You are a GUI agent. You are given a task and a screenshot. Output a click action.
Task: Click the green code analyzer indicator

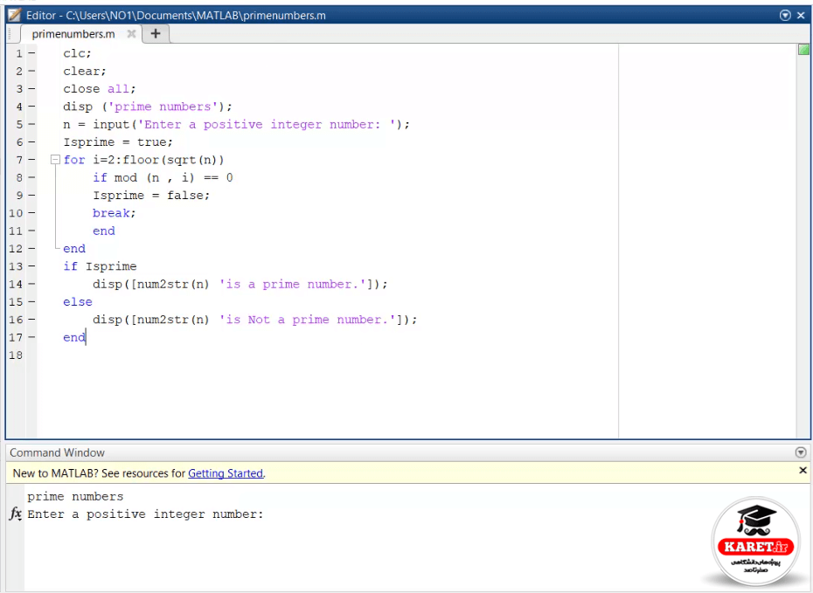803,50
